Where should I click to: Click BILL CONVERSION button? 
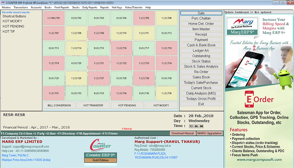point(59,105)
